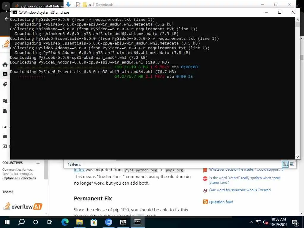The height and width of the screenshot is (228, 304).
Task: Add a collective with the plus icon
Action: pyautogui.click(x=38, y=163)
